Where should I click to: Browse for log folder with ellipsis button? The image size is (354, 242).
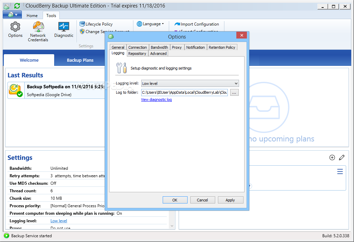coord(234,92)
